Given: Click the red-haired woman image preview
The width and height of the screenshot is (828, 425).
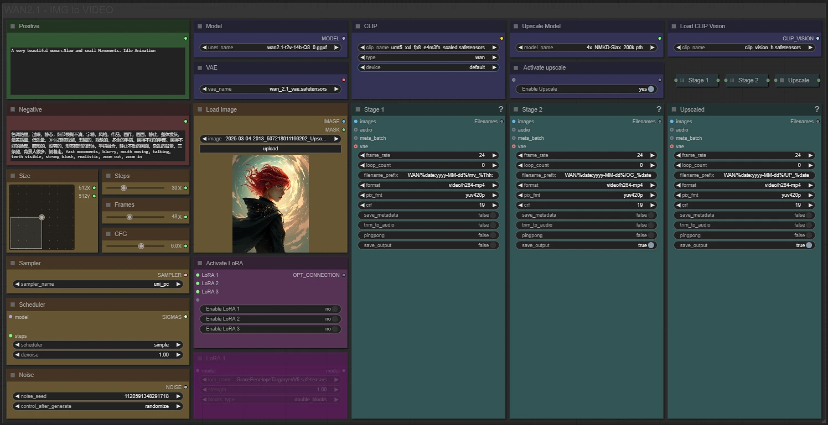Looking at the screenshot, I should (x=271, y=204).
